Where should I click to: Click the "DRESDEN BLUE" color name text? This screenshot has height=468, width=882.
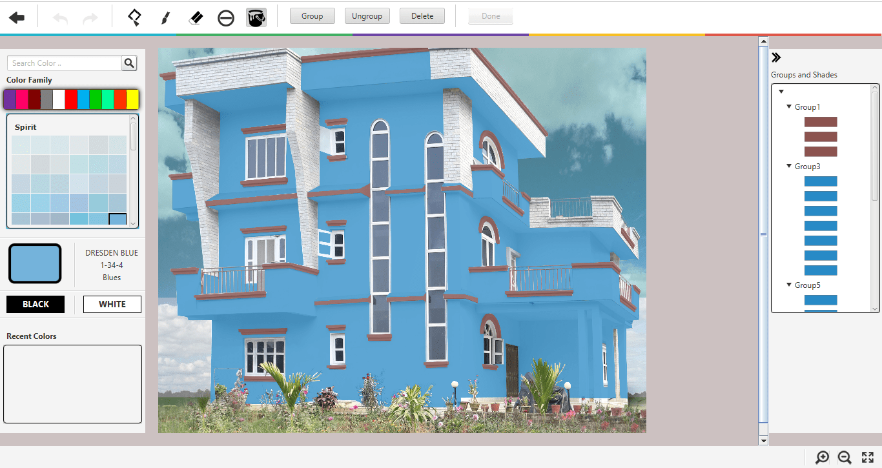pos(112,253)
